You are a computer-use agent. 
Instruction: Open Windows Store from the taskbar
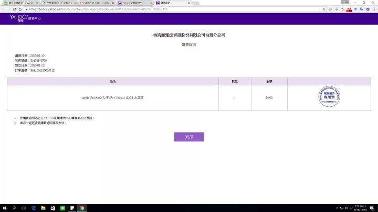click(x=53, y=208)
